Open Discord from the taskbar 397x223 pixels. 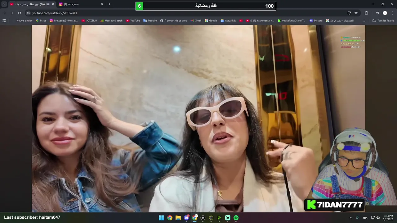click(x=186, y=218)
